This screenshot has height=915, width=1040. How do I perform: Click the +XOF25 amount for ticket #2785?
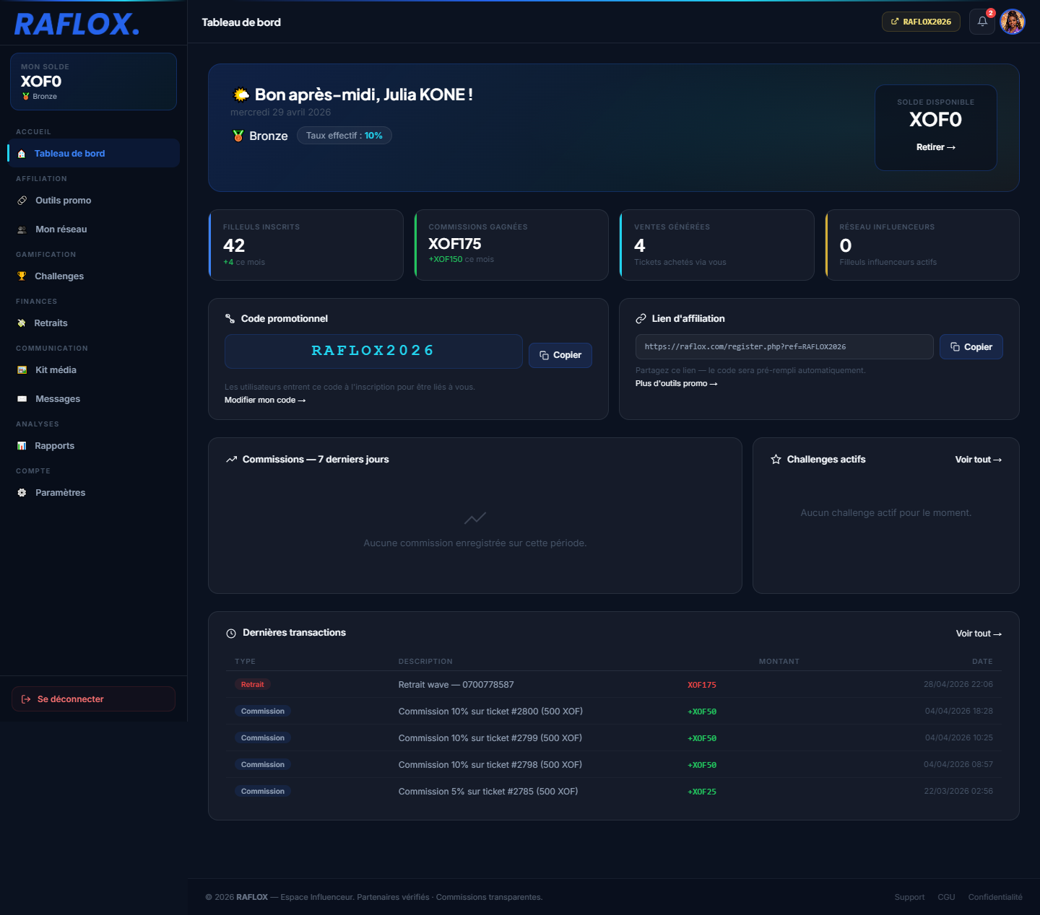(x=702, y=792)
